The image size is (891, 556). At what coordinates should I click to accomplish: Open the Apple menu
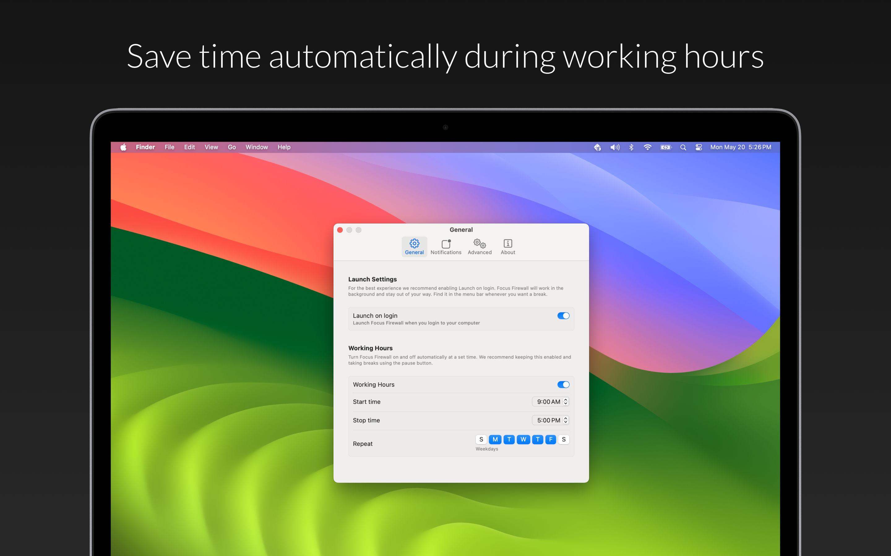click(123, 147)
